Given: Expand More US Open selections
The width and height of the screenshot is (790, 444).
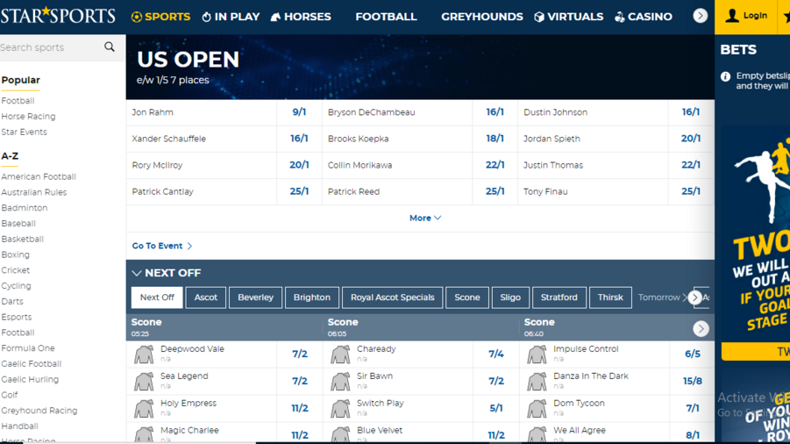Looking at the screenshot, I should click(x=425, y=218).
